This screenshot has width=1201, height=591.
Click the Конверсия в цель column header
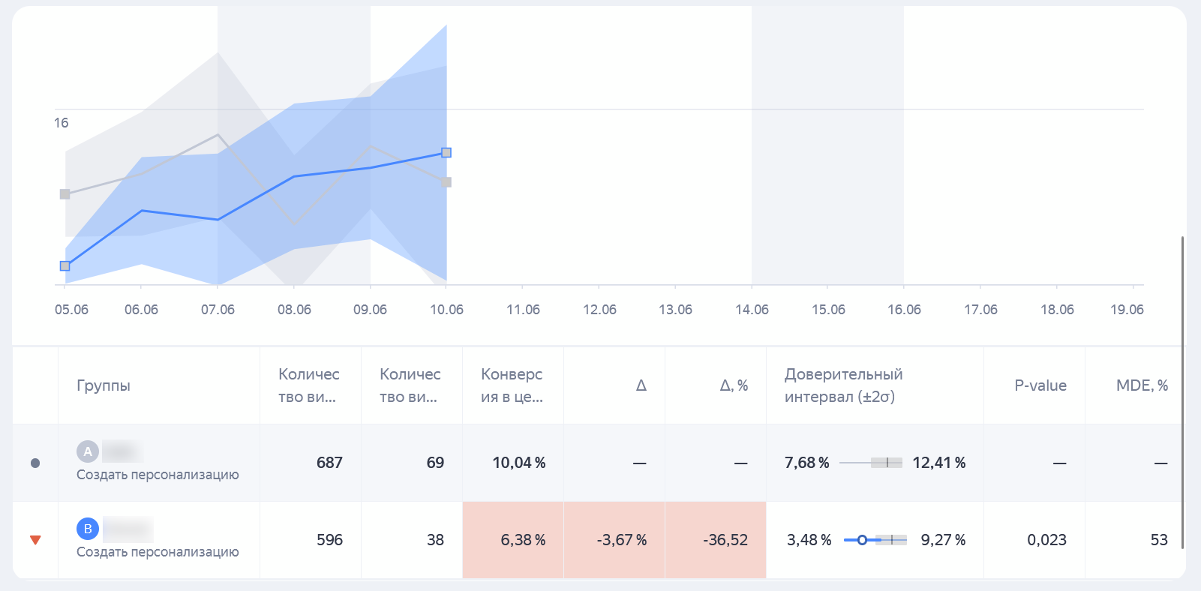pyautogui.click(x=512, y=385)
